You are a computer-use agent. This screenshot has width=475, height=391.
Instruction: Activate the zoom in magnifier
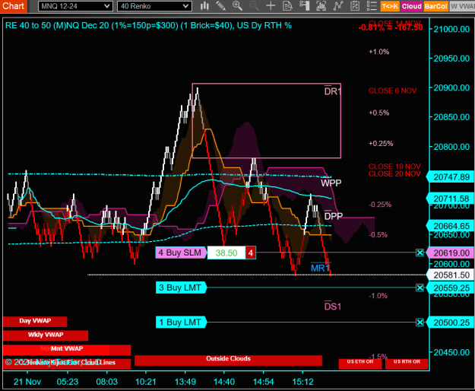pyautogui.click(x=237, y=6)
